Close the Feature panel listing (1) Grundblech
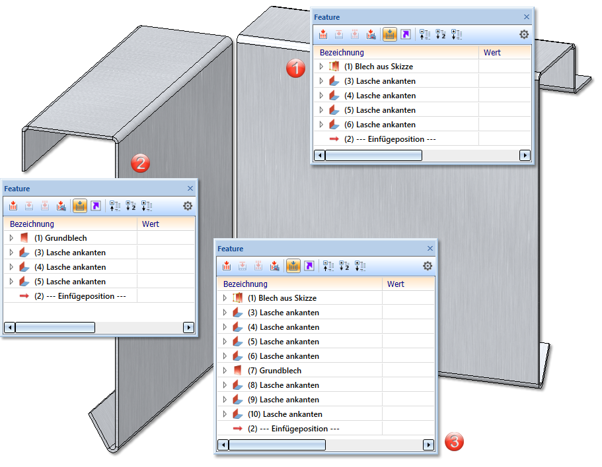The image size is (602, 467). click(190, 188)
